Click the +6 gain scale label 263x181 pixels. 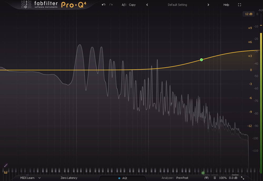coord(250,42)
